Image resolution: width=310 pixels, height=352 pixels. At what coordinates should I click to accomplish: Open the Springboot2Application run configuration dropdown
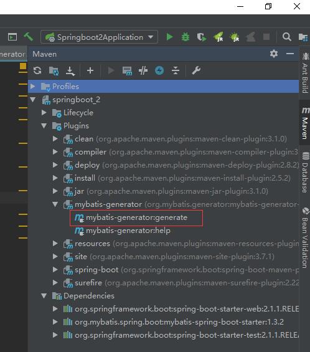coord(99,37)
